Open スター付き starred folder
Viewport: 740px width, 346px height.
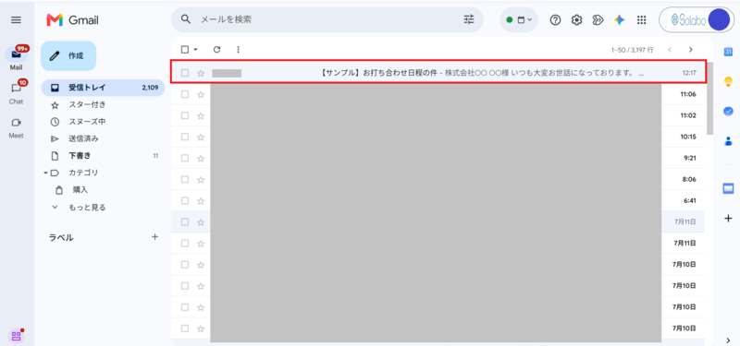[x=87, y=104]
